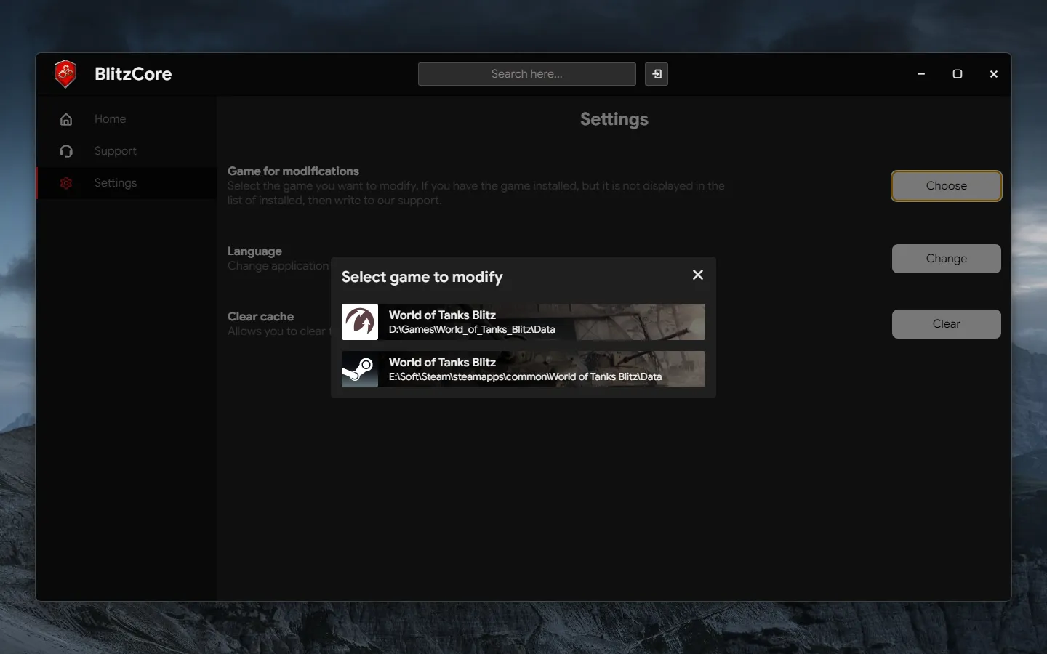The height and width of the screenshot is (654, 1047).
Task: Minimize the BlitzCore window
Action: (921, 74)
